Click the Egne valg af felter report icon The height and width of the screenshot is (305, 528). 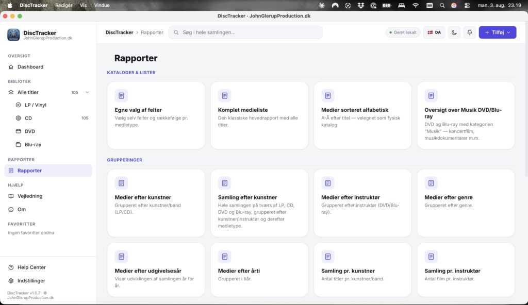pos(121,96)
